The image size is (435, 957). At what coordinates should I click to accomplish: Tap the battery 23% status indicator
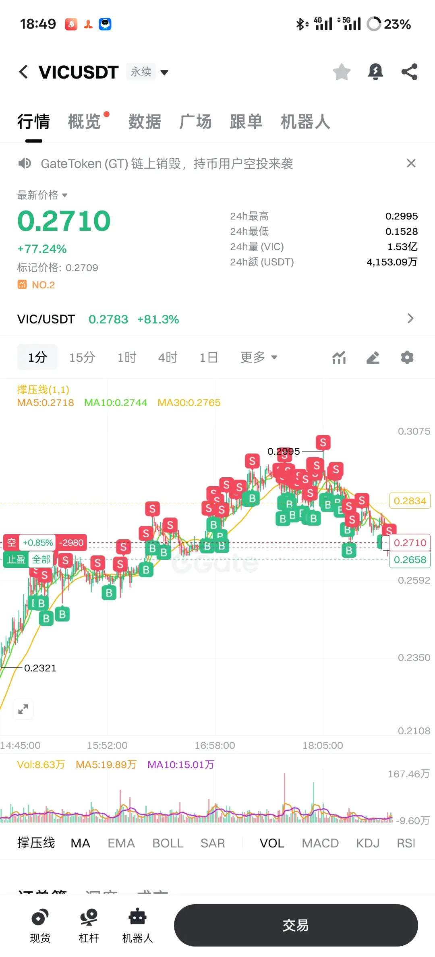389,24
